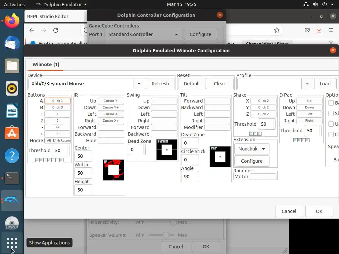Click Cancel in Controller Configuration window
This screenshot has height=254, width=339.
point(176,247)
